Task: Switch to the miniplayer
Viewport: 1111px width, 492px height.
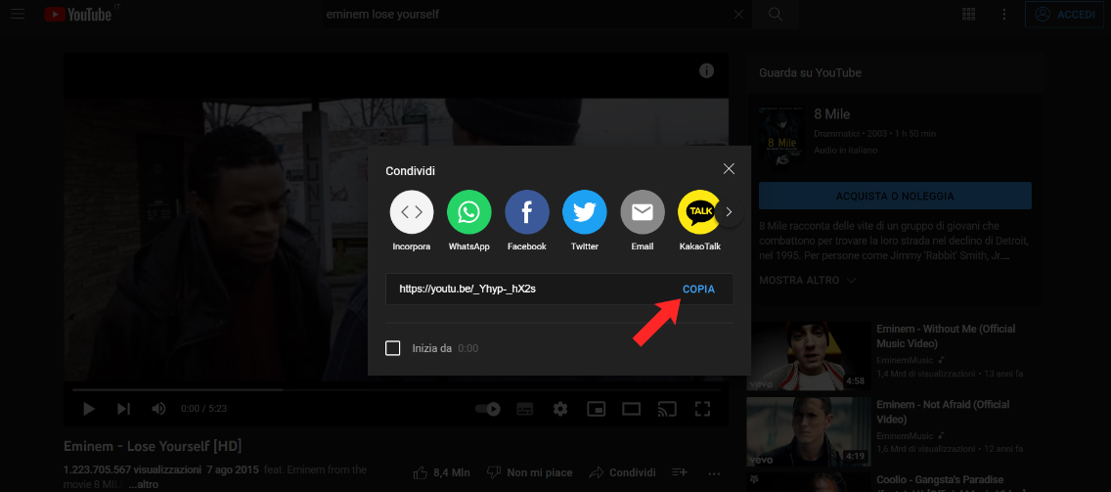Action: (x=596, y=408)
